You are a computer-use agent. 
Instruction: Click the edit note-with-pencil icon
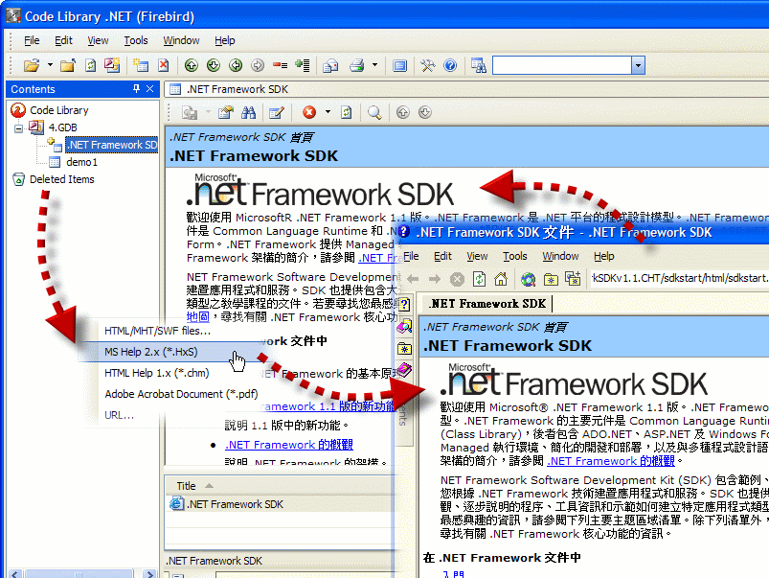[x=277, y=112]
